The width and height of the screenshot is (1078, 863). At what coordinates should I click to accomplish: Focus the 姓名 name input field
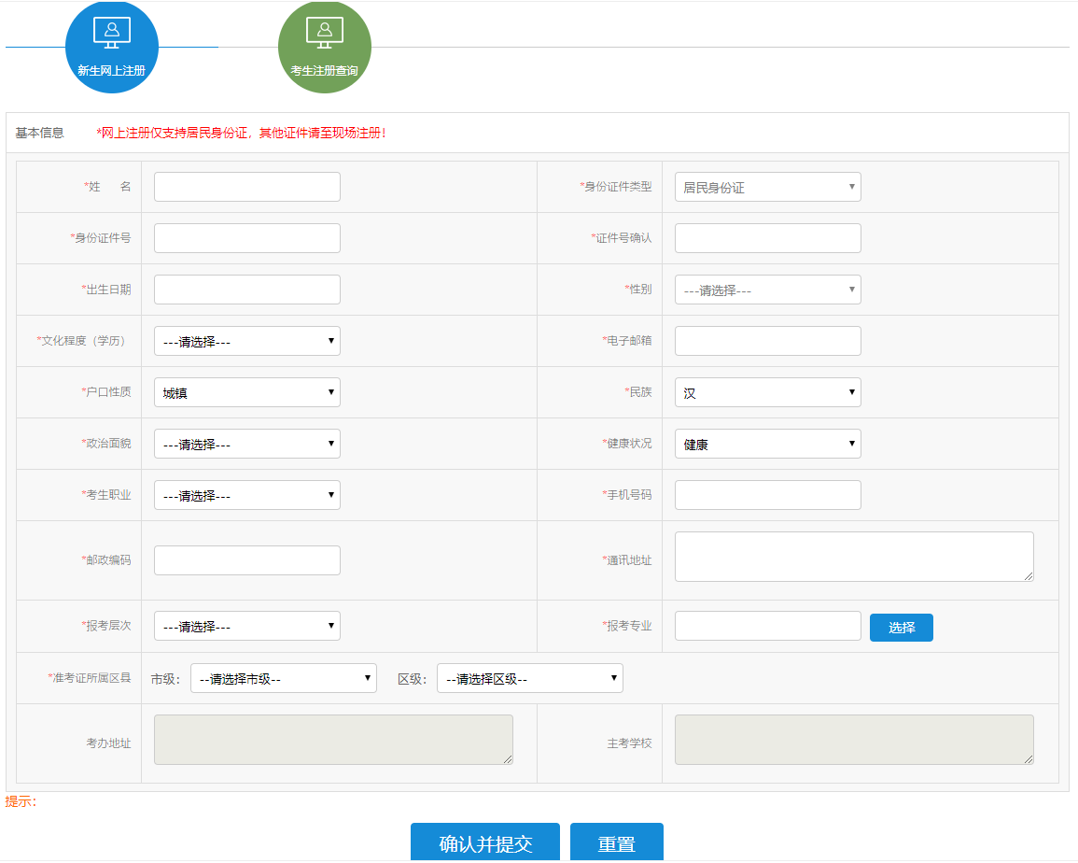246,187
